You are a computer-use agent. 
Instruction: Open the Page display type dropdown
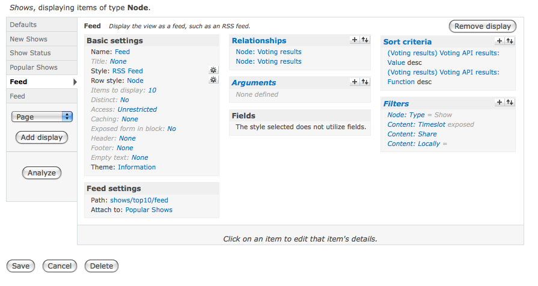click(x=42, y=117)
